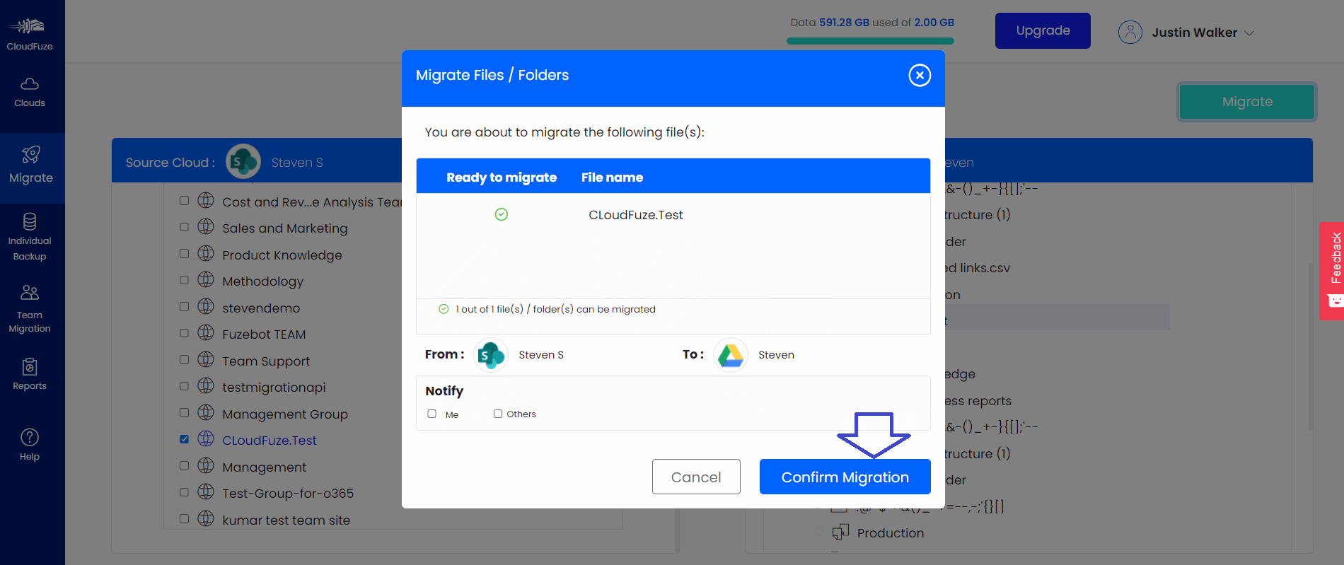Screen dimensions: 1344x565
Task: Check the Sales and Marketing checkbox
Action: (x=184, y=227)
